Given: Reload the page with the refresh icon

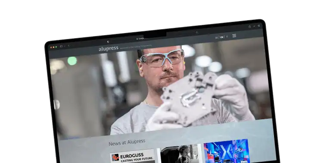Looking at the screenshot, I should 197,33.
